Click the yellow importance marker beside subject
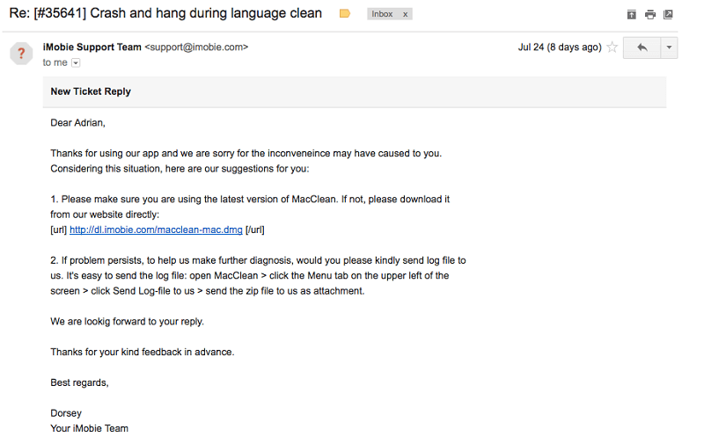The width and height of the screenshot is (704, 444). (x=344, y=14)
